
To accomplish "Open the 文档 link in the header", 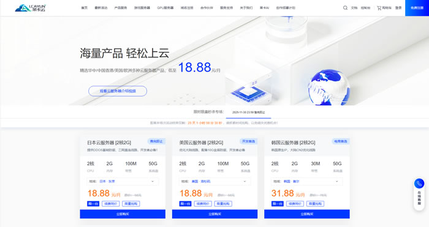I will coord(354,8).
